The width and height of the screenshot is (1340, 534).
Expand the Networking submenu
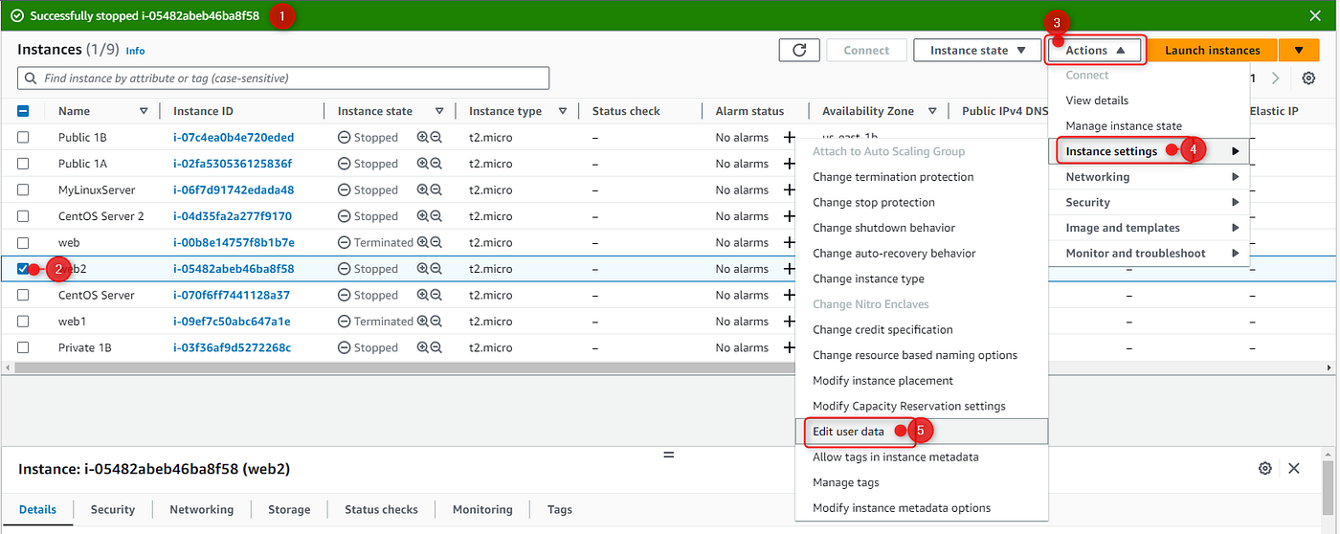(1150, 177)
